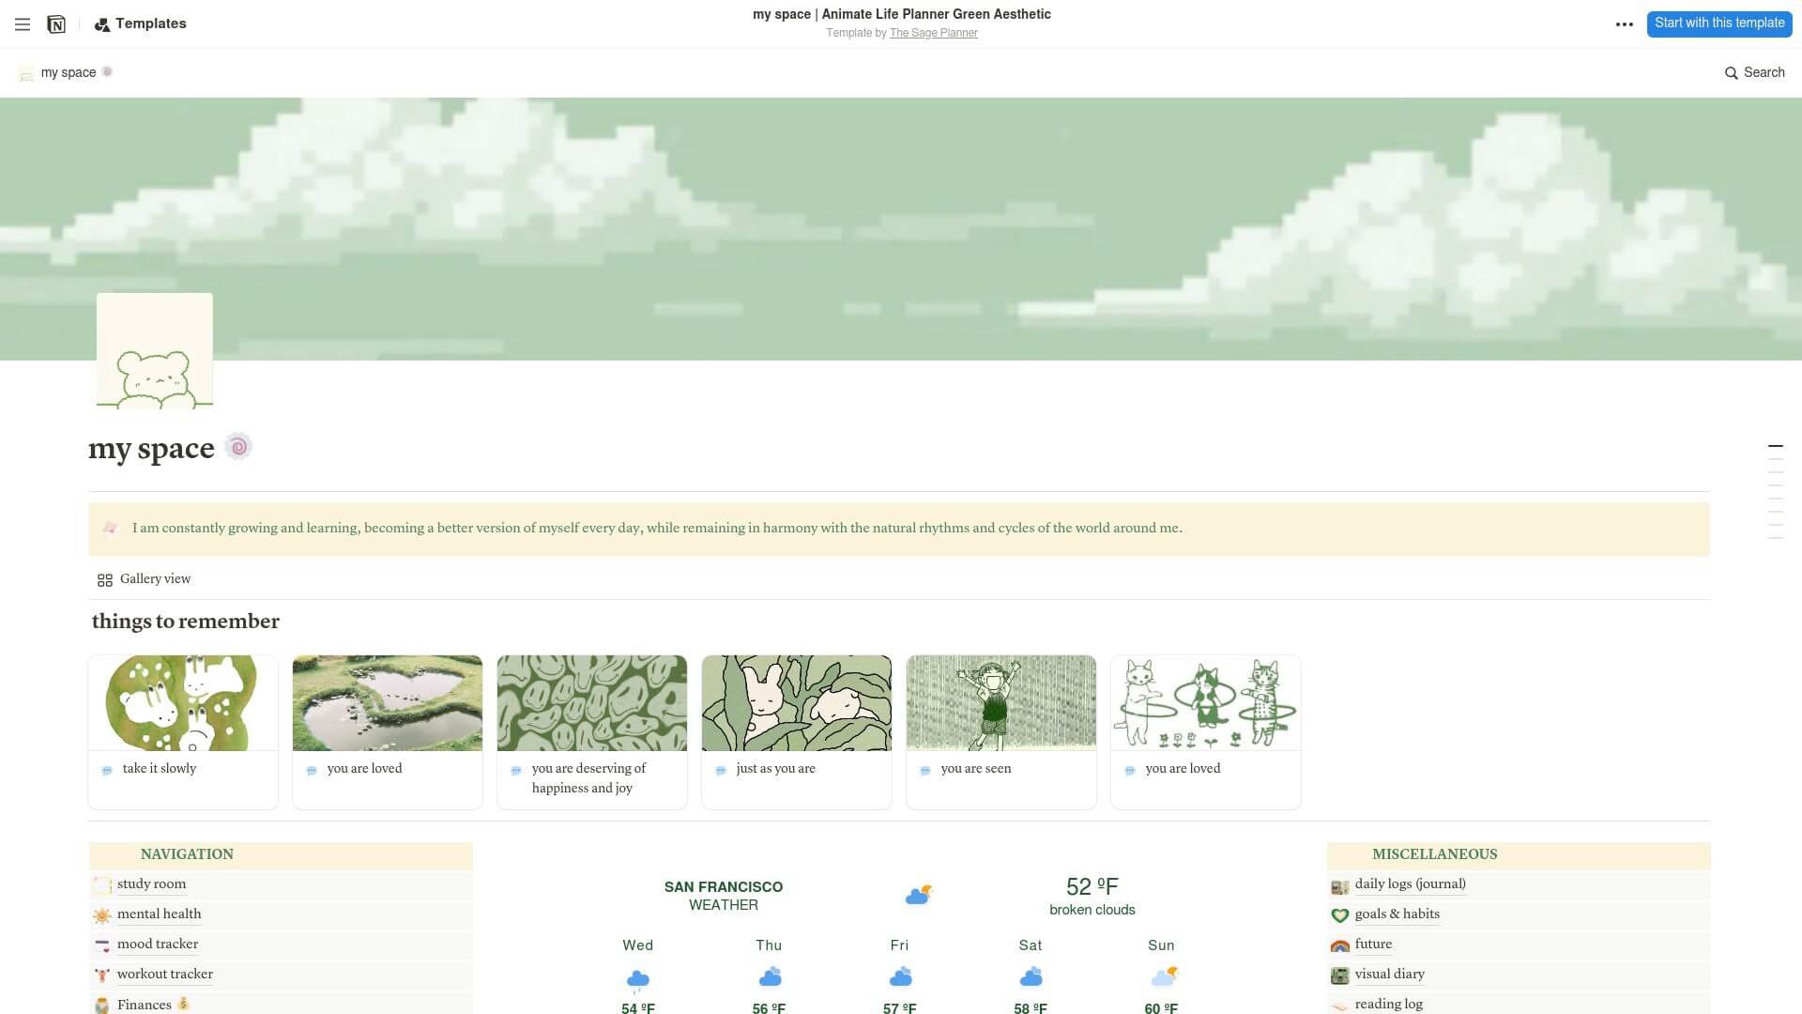The width and height of the screenshot is (1802, 1014).
Task: Open the three-dot more options menu
Action: (x=1624, y=24)
